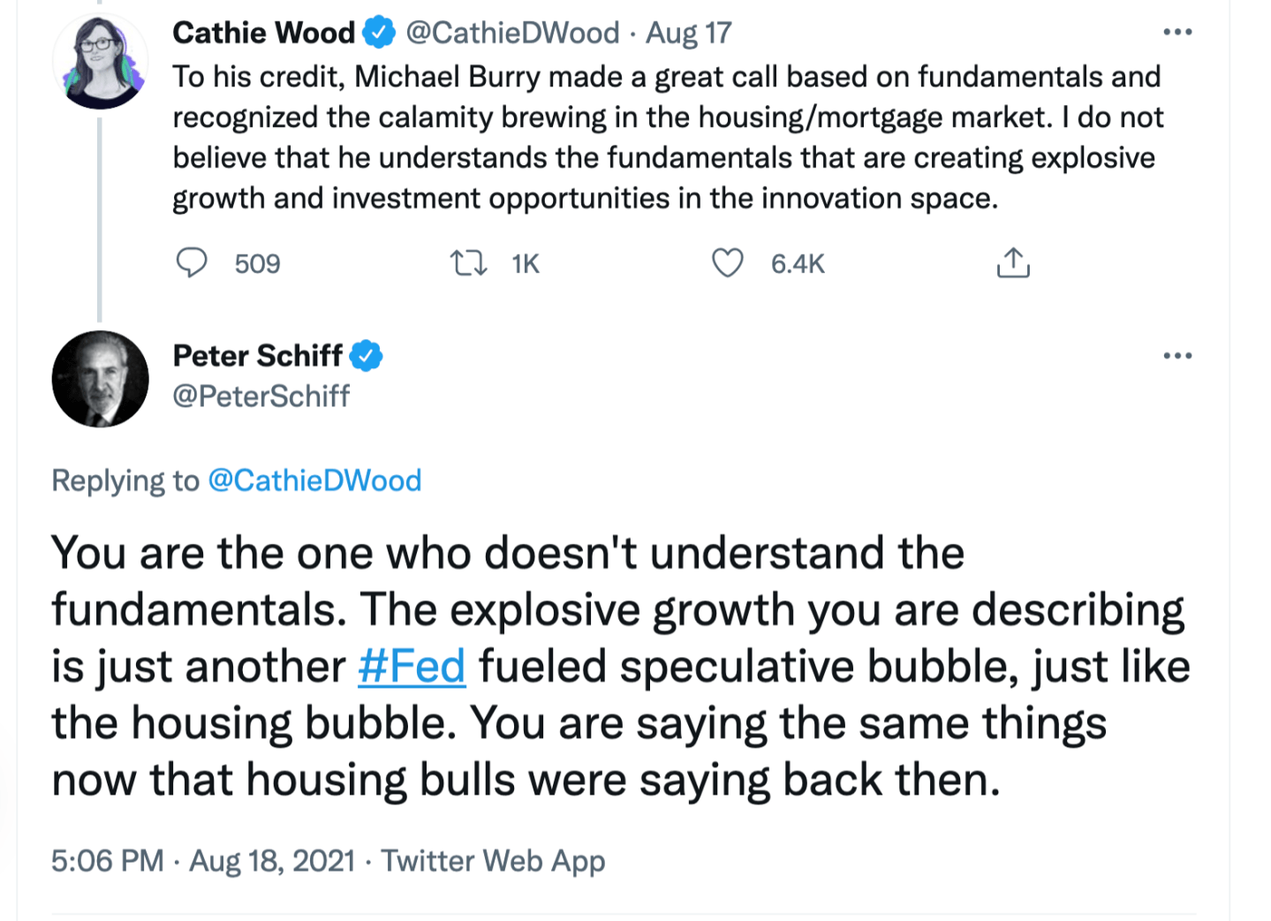Screen dimensions: 1271x921
Task: Click the share icon on Cathie Wood's tweet
Action: pyautogui.click(x=1013, y=263)
